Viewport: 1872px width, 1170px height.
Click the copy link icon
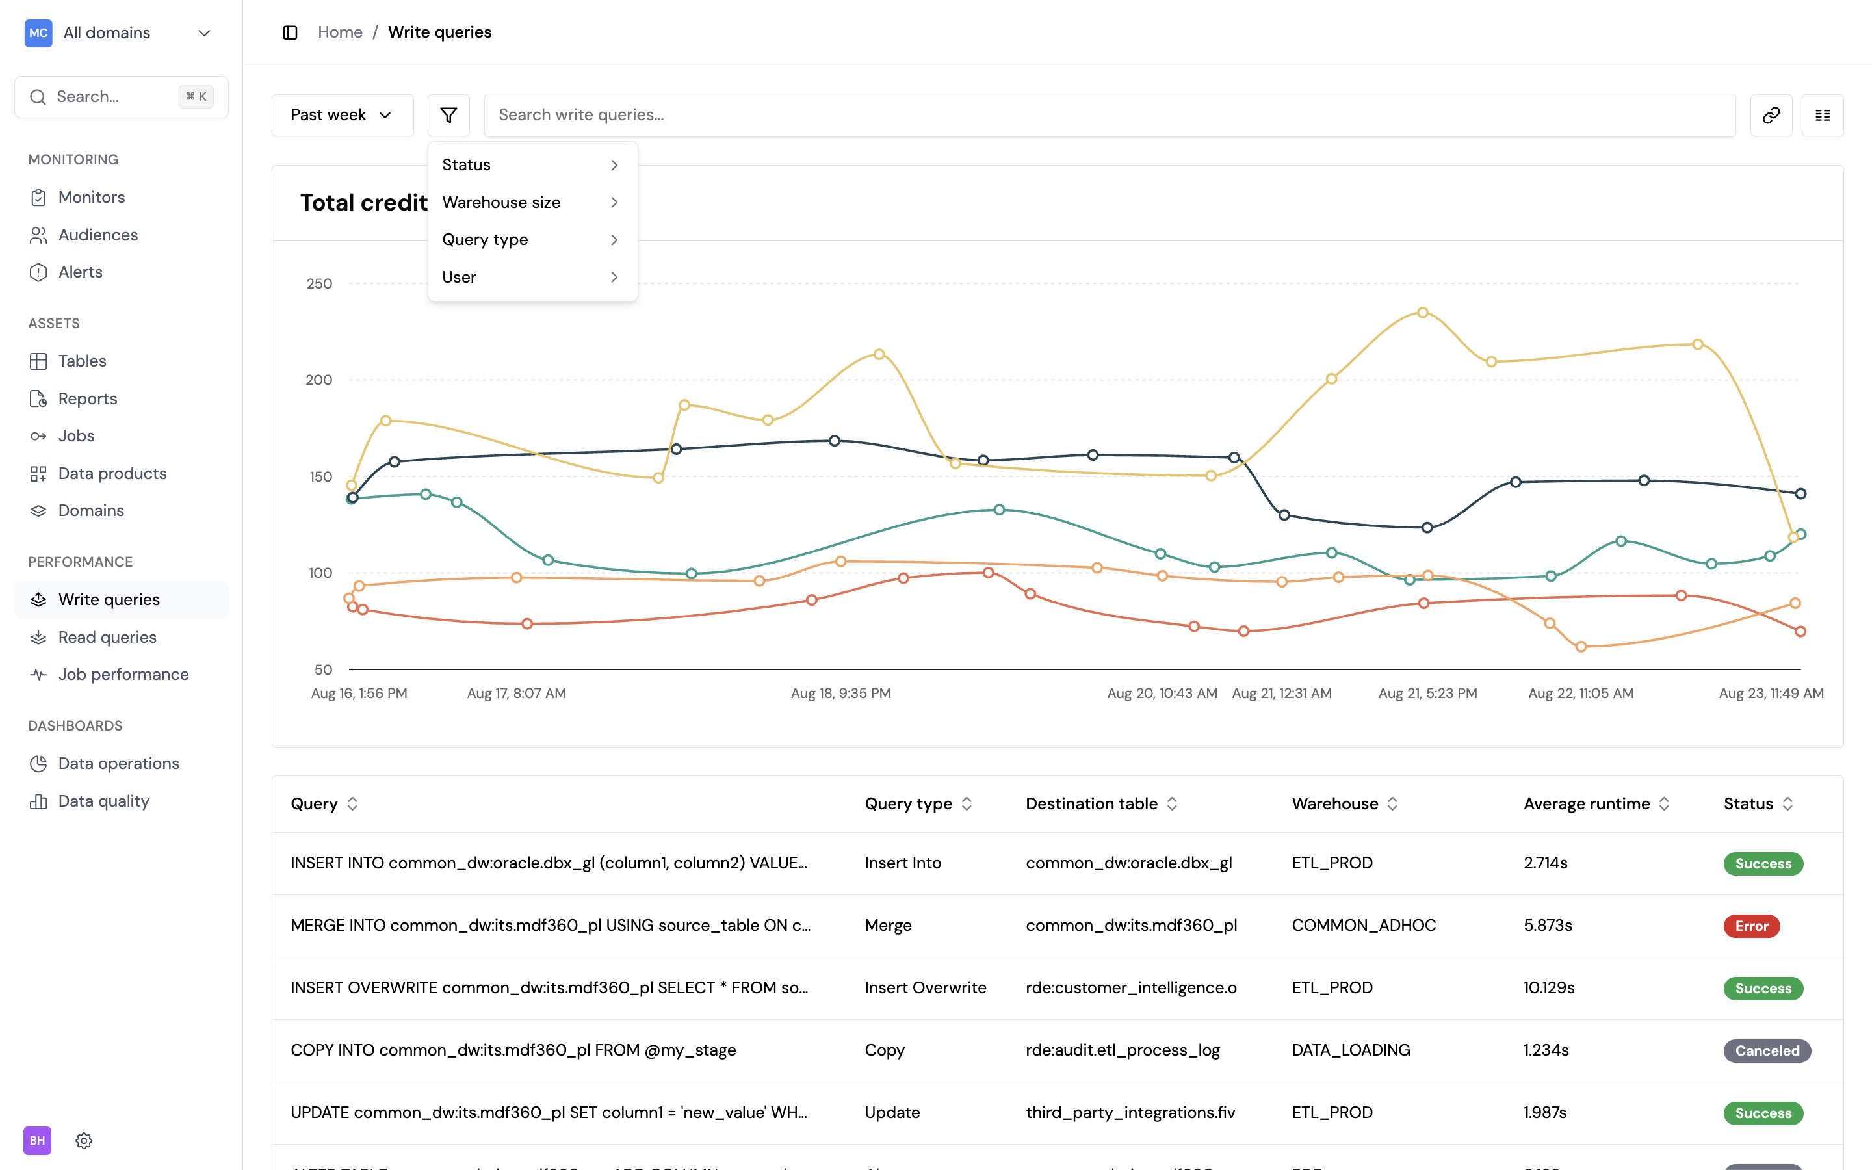(1771, 115)
